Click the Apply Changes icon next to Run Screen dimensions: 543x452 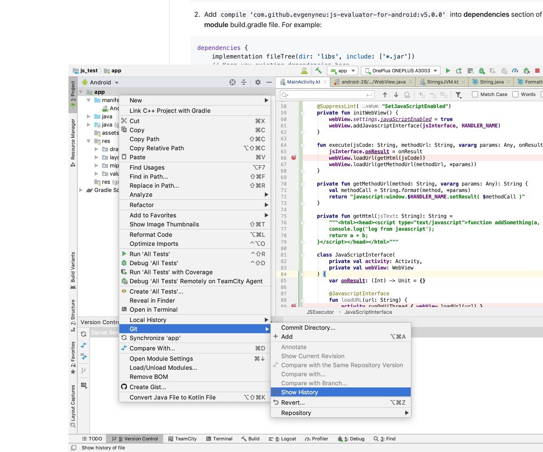(459, 71)
